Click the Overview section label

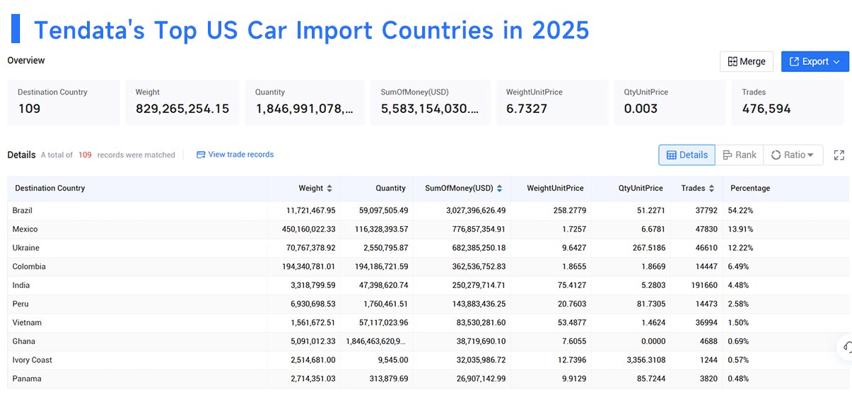coord(26,61)
